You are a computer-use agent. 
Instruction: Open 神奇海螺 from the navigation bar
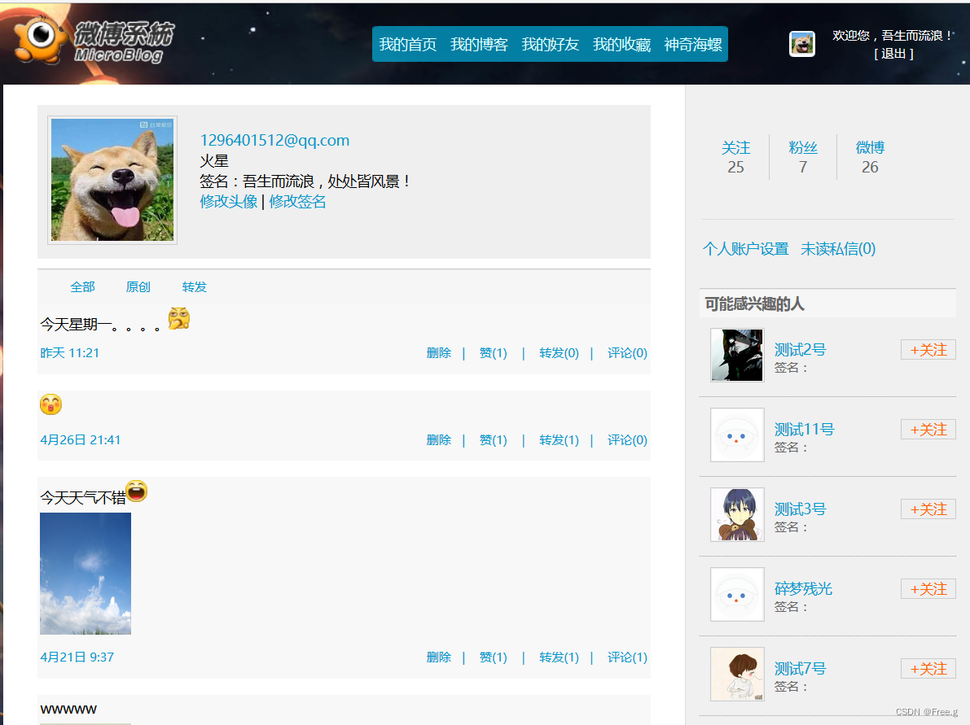pos(693,45)
